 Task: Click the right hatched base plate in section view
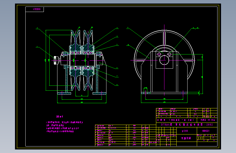(99, 93)
